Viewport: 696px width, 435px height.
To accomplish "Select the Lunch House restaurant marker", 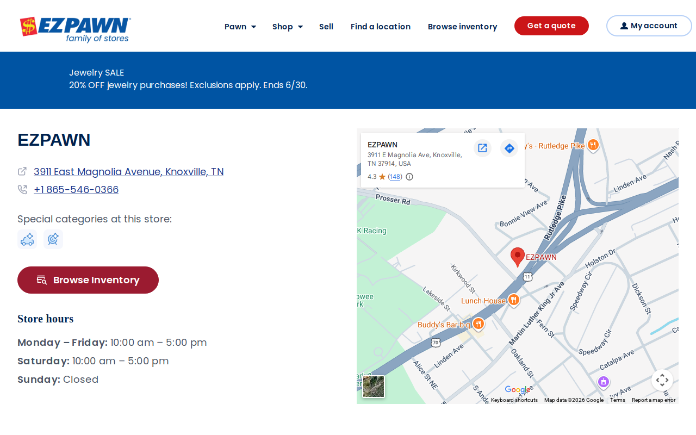I will coord(513,300).
